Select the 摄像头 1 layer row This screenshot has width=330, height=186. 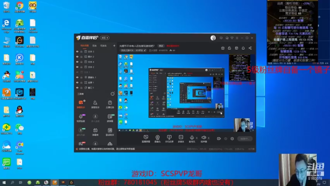pyautogui.click(x=95, y=77)
